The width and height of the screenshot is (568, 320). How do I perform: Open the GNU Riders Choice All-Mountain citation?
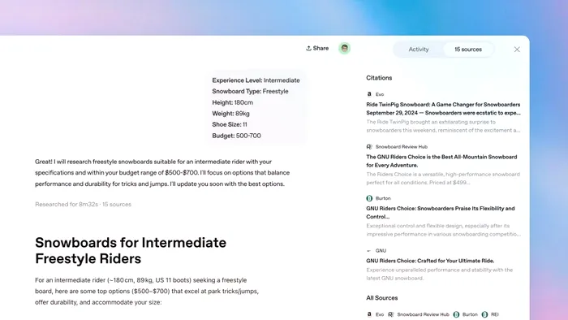tap(441, 161)
